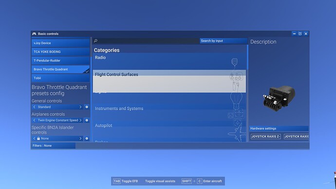336x189 pixels.
Task: Click the Enter aircraft hint
Action: [x=212, y=181]
